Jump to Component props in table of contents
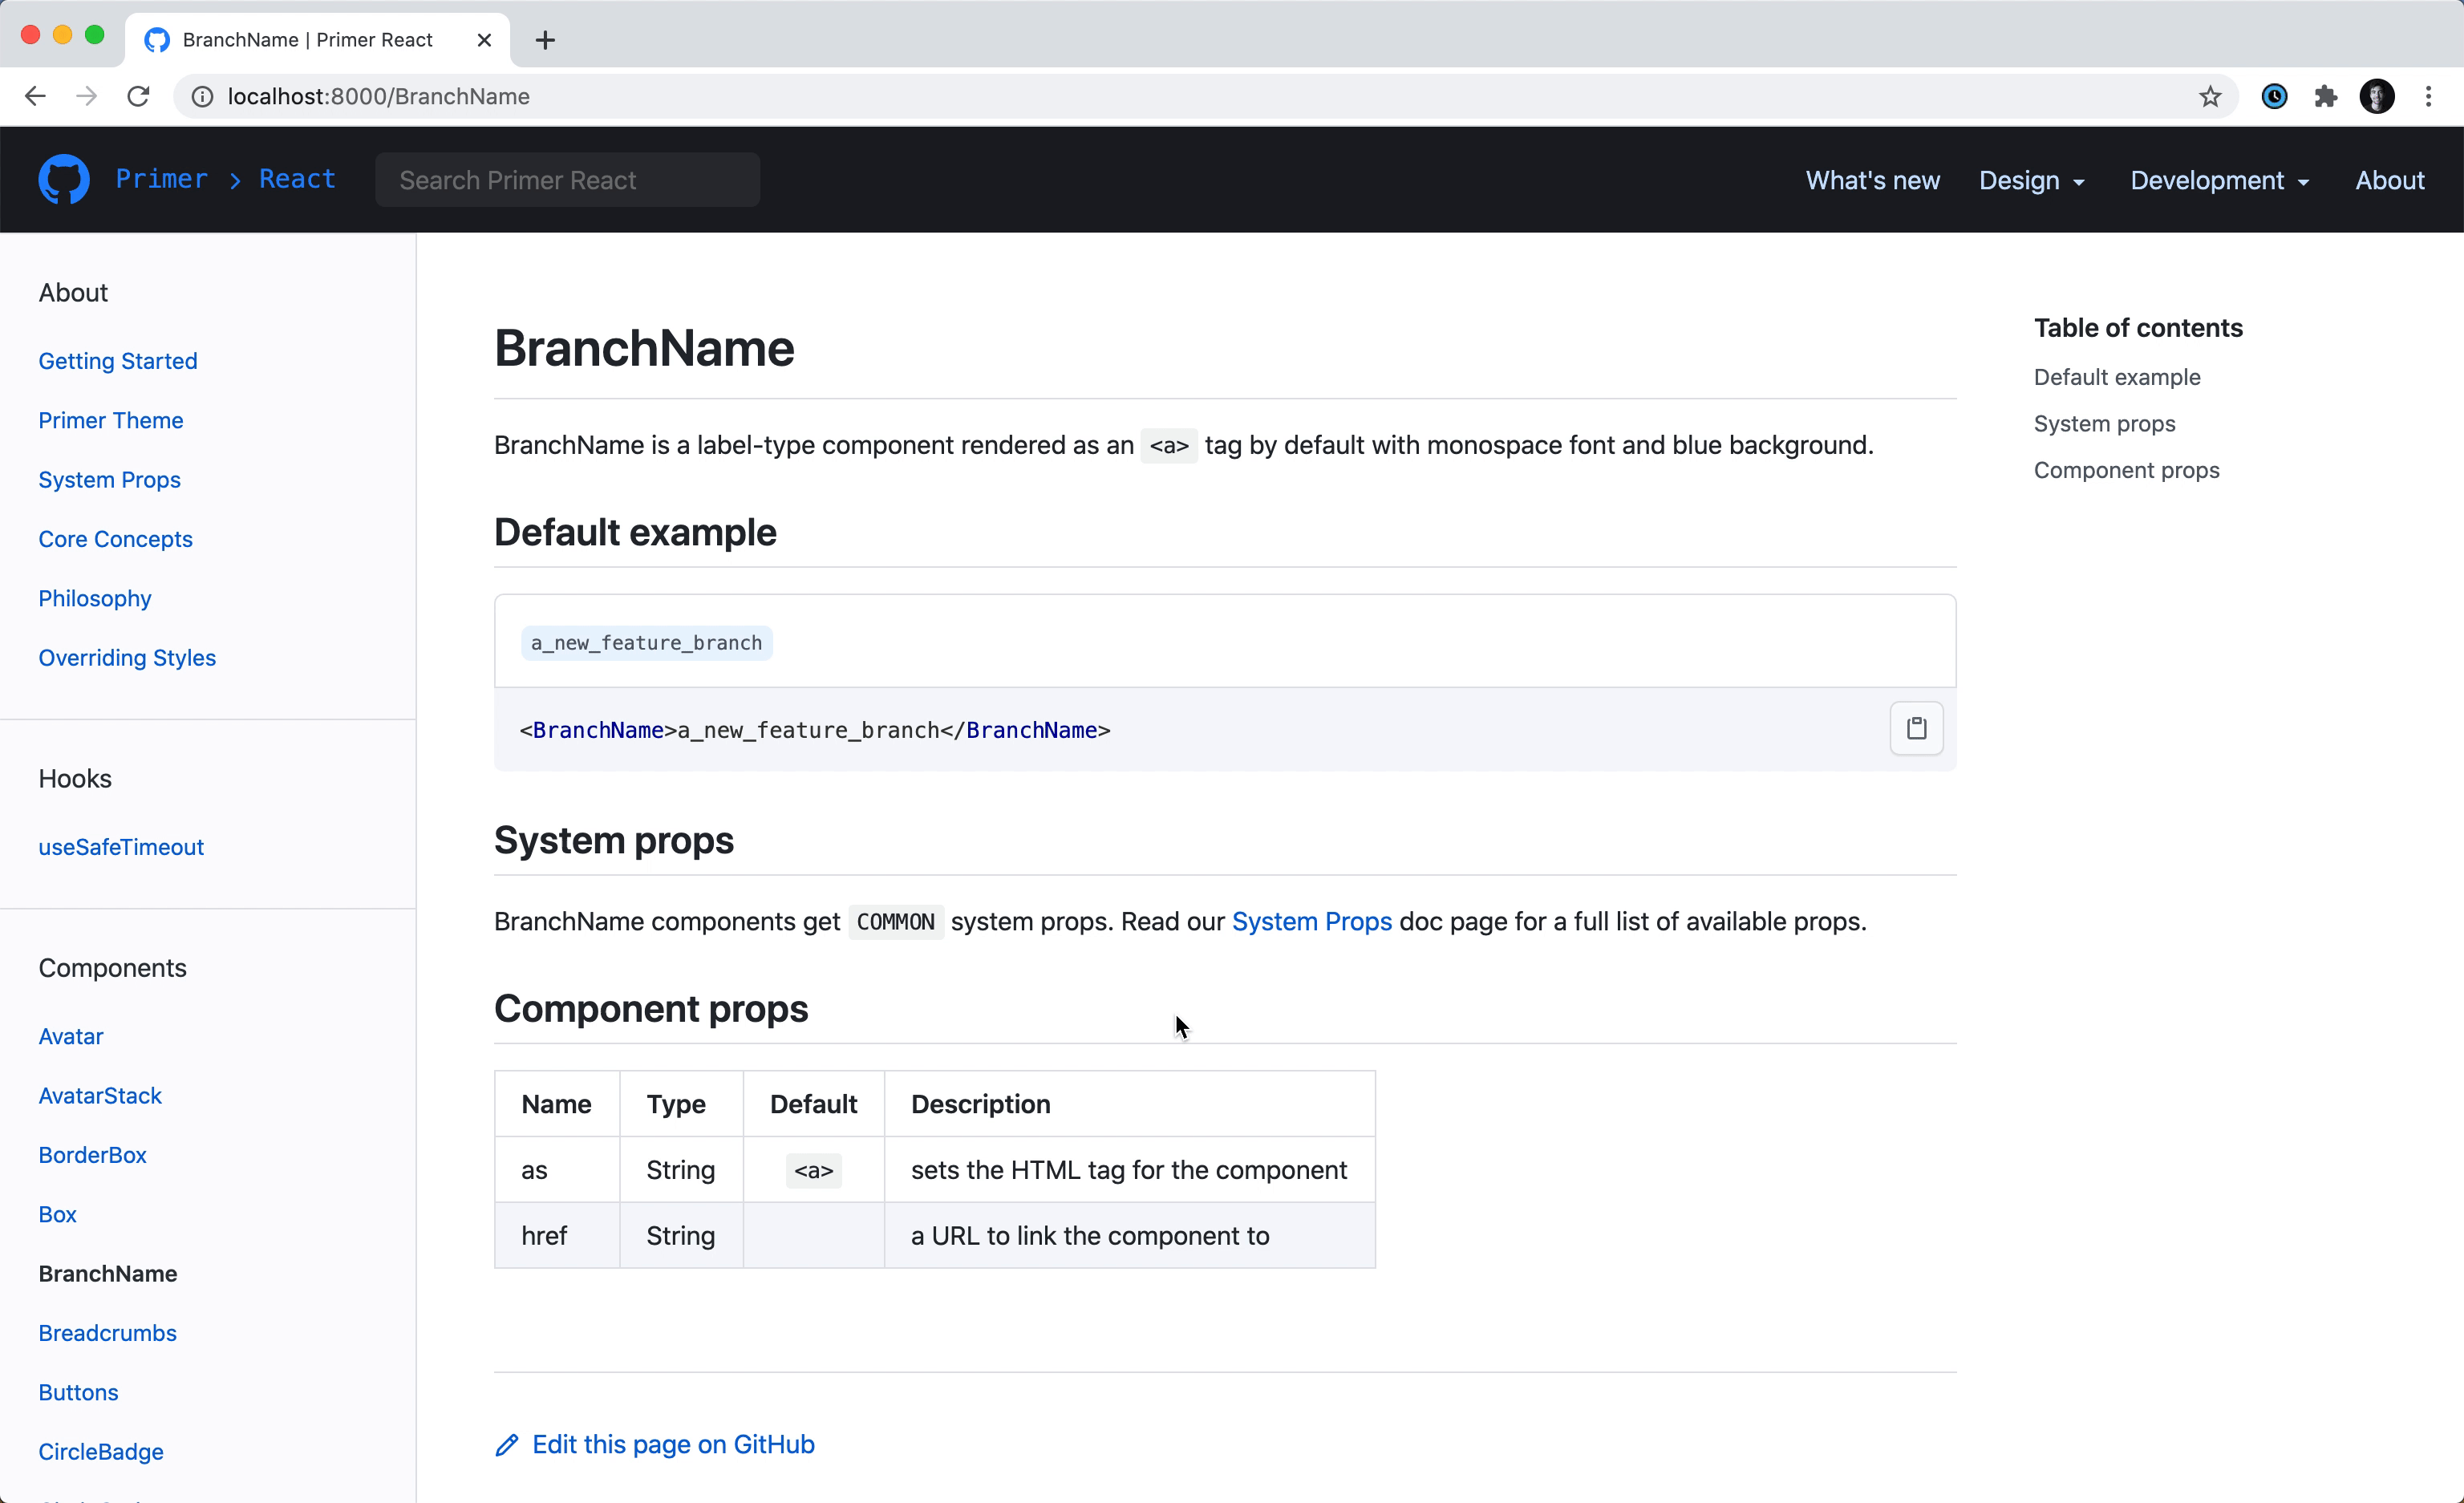Image resolution: width=2464 pixels, height=1503 pixels. pyautogui.click(x=2126, y=470)
